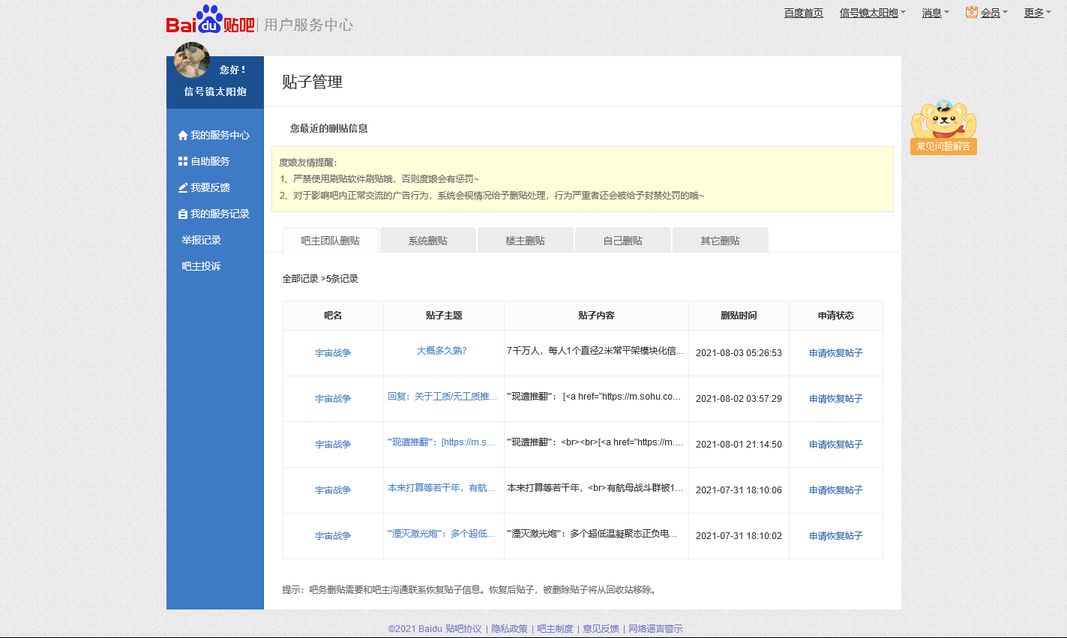Open the 大概多久熟? post title
1067x638 pixels.
point(442,351)
